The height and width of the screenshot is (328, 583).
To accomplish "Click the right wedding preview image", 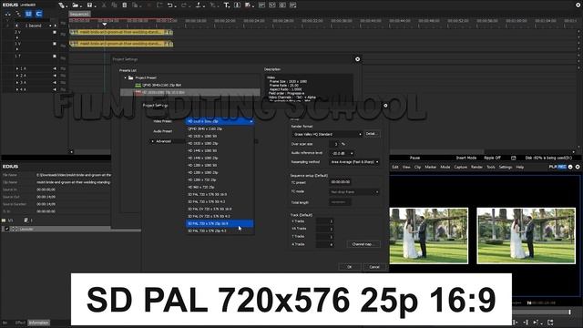I will (526, 236).
